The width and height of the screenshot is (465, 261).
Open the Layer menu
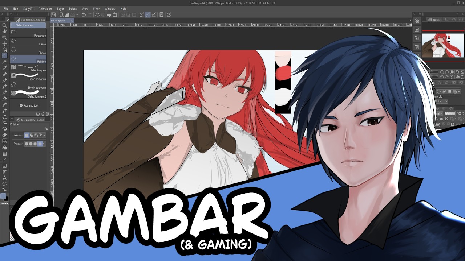click(60, 9)
